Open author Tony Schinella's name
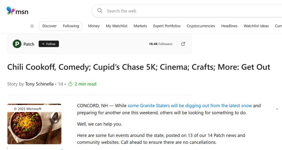Viewport: 282px width, 150px height. (39, 84)
